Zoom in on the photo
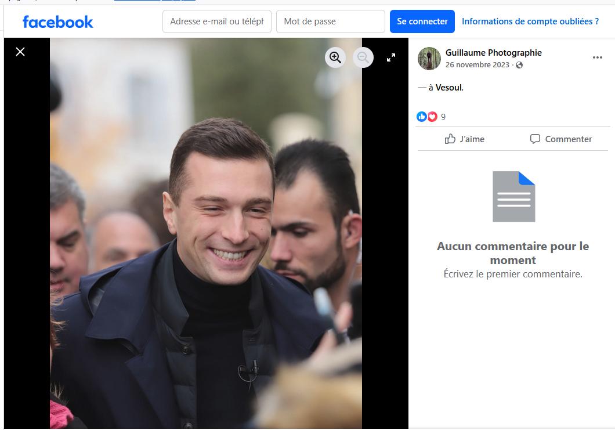This screenshot has height=430, width=615. (335, 57)
